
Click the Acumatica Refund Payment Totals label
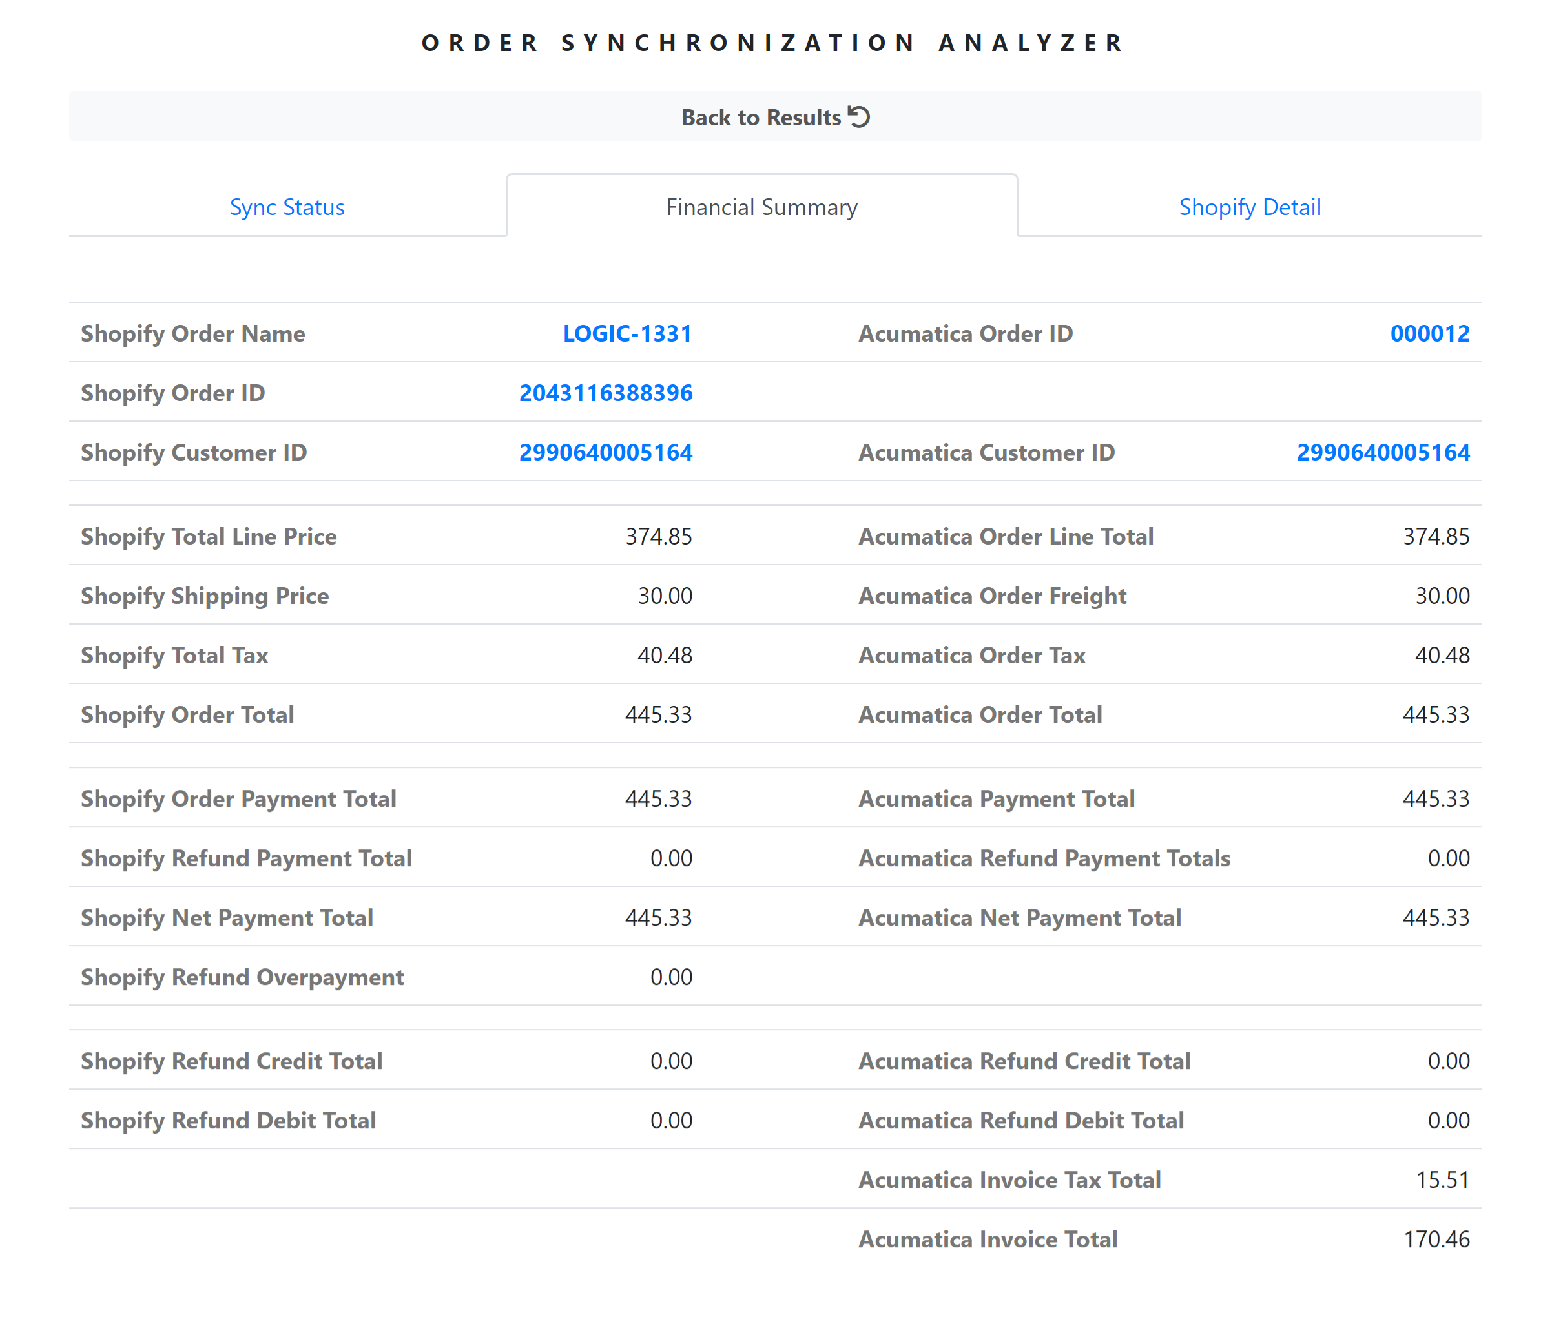tap(1045, 858)
